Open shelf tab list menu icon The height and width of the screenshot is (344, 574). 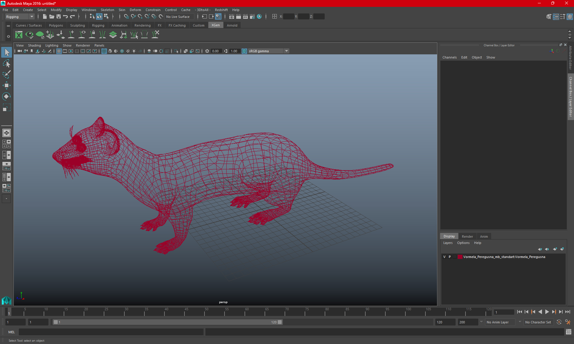click(x=8, y=26)
